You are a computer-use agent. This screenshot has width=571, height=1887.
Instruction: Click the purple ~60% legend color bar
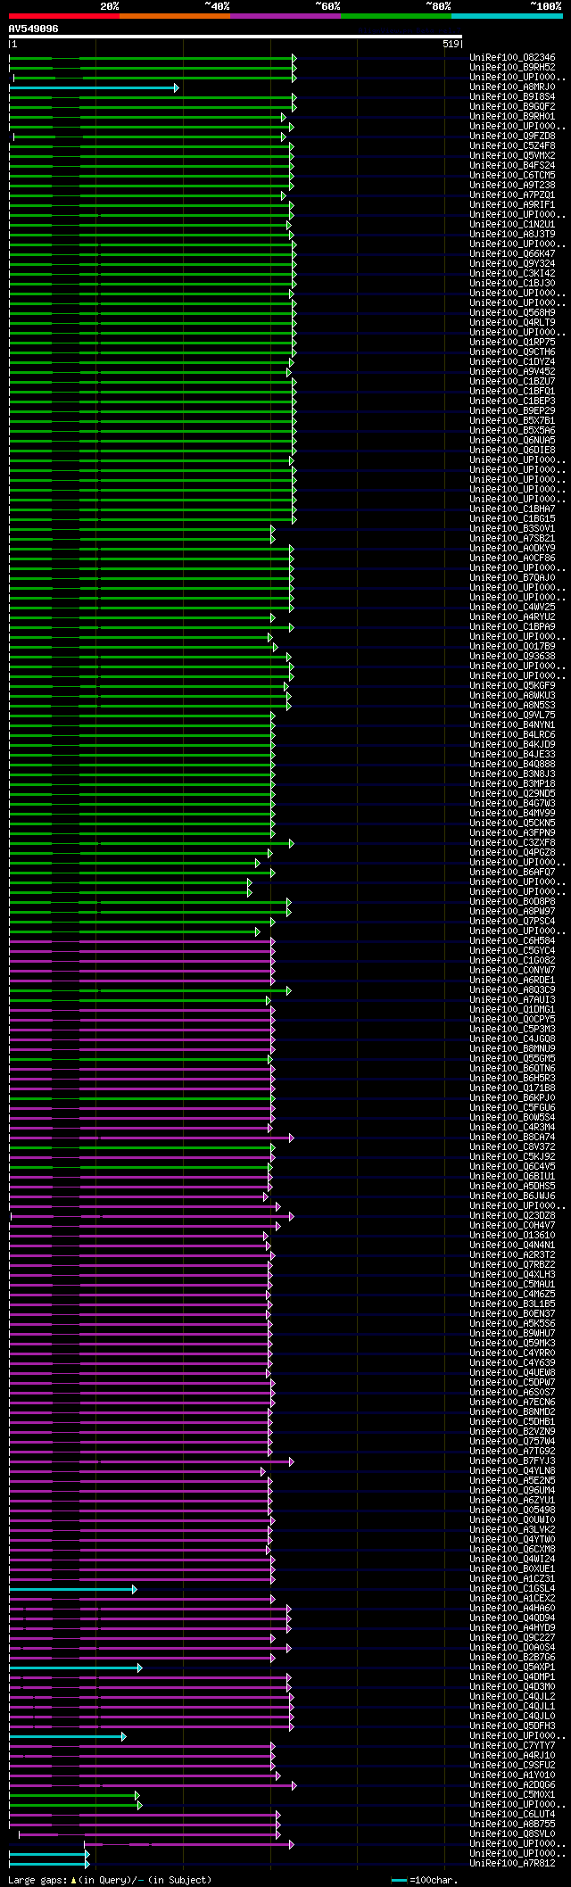tap(285, 16)
